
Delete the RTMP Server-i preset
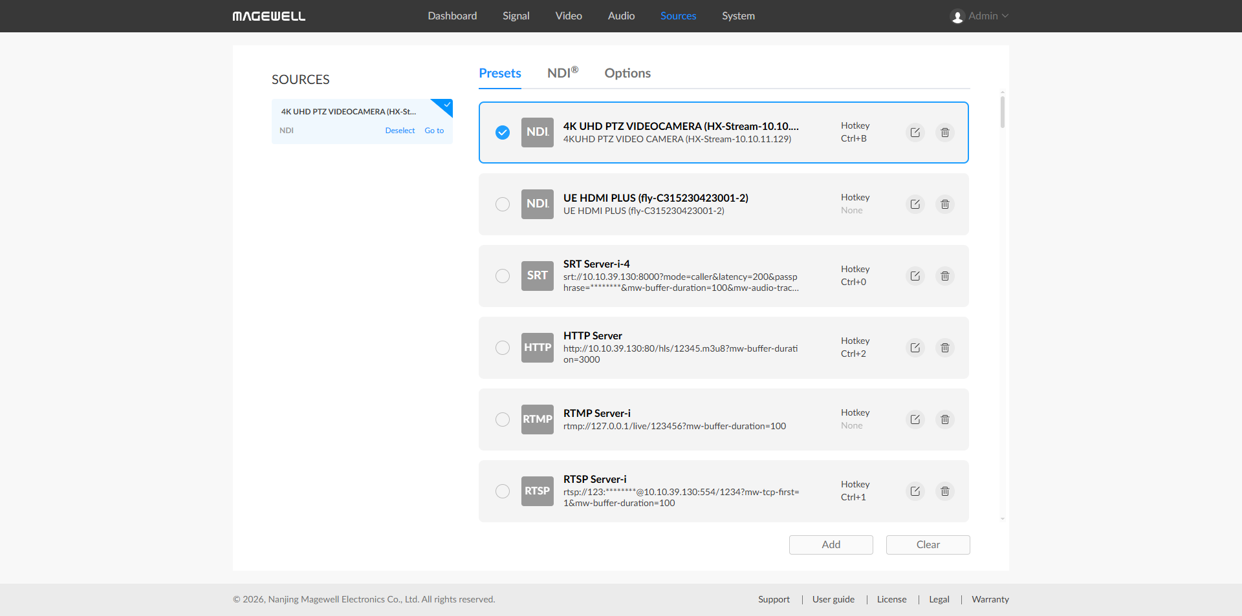point(944,420)
